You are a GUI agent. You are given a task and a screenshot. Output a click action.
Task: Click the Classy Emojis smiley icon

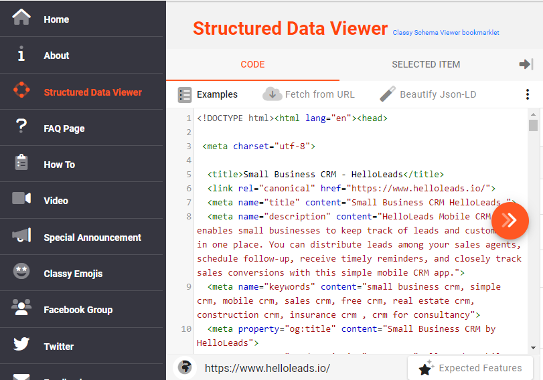(x=21, y=272)
